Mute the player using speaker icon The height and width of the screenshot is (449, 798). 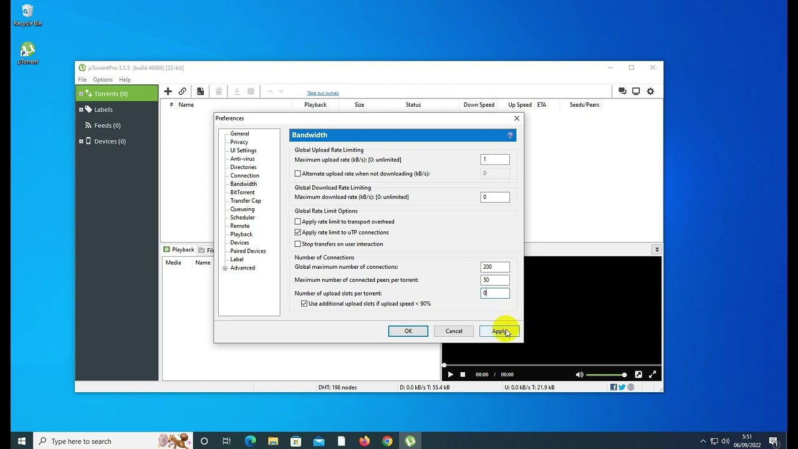click(x=579, y=375)
